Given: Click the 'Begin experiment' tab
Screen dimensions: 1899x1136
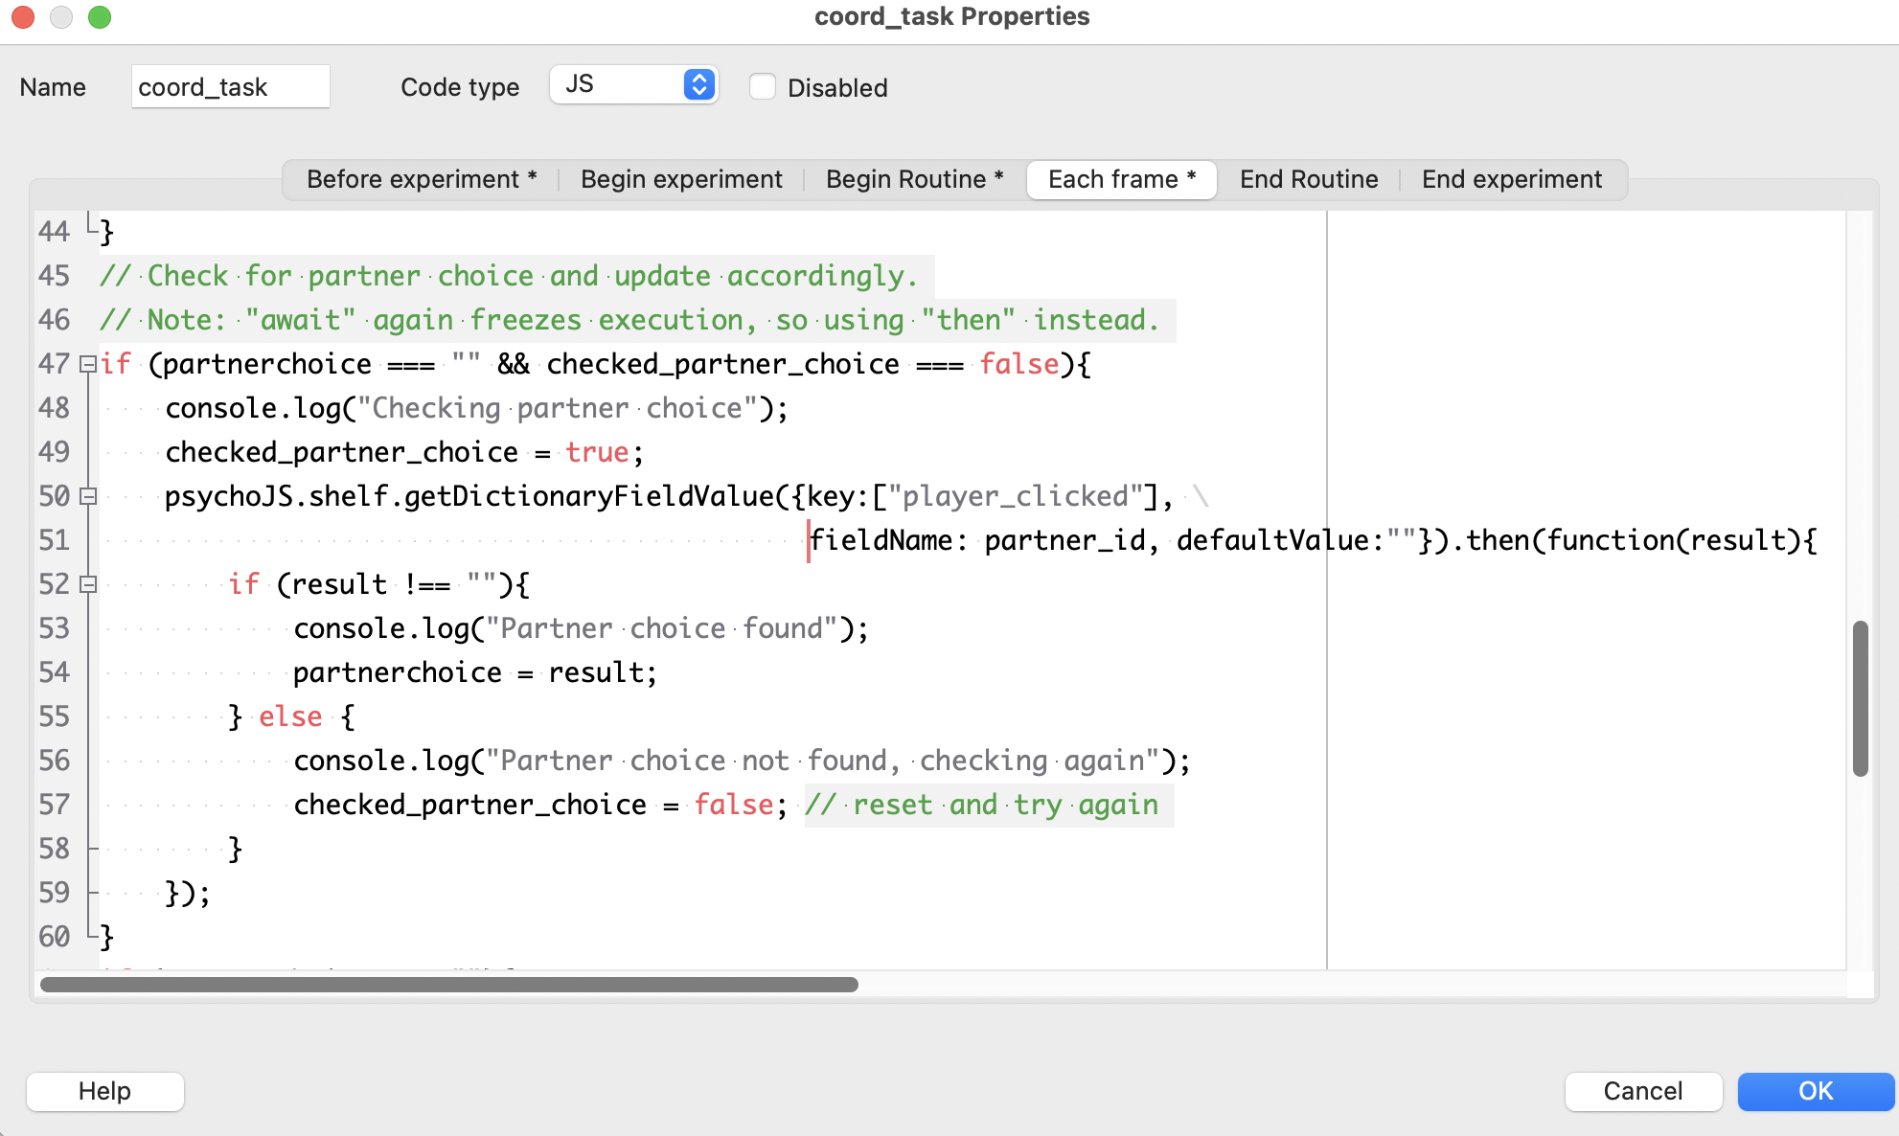Looking at the screenshot, I should pos(681,177).
